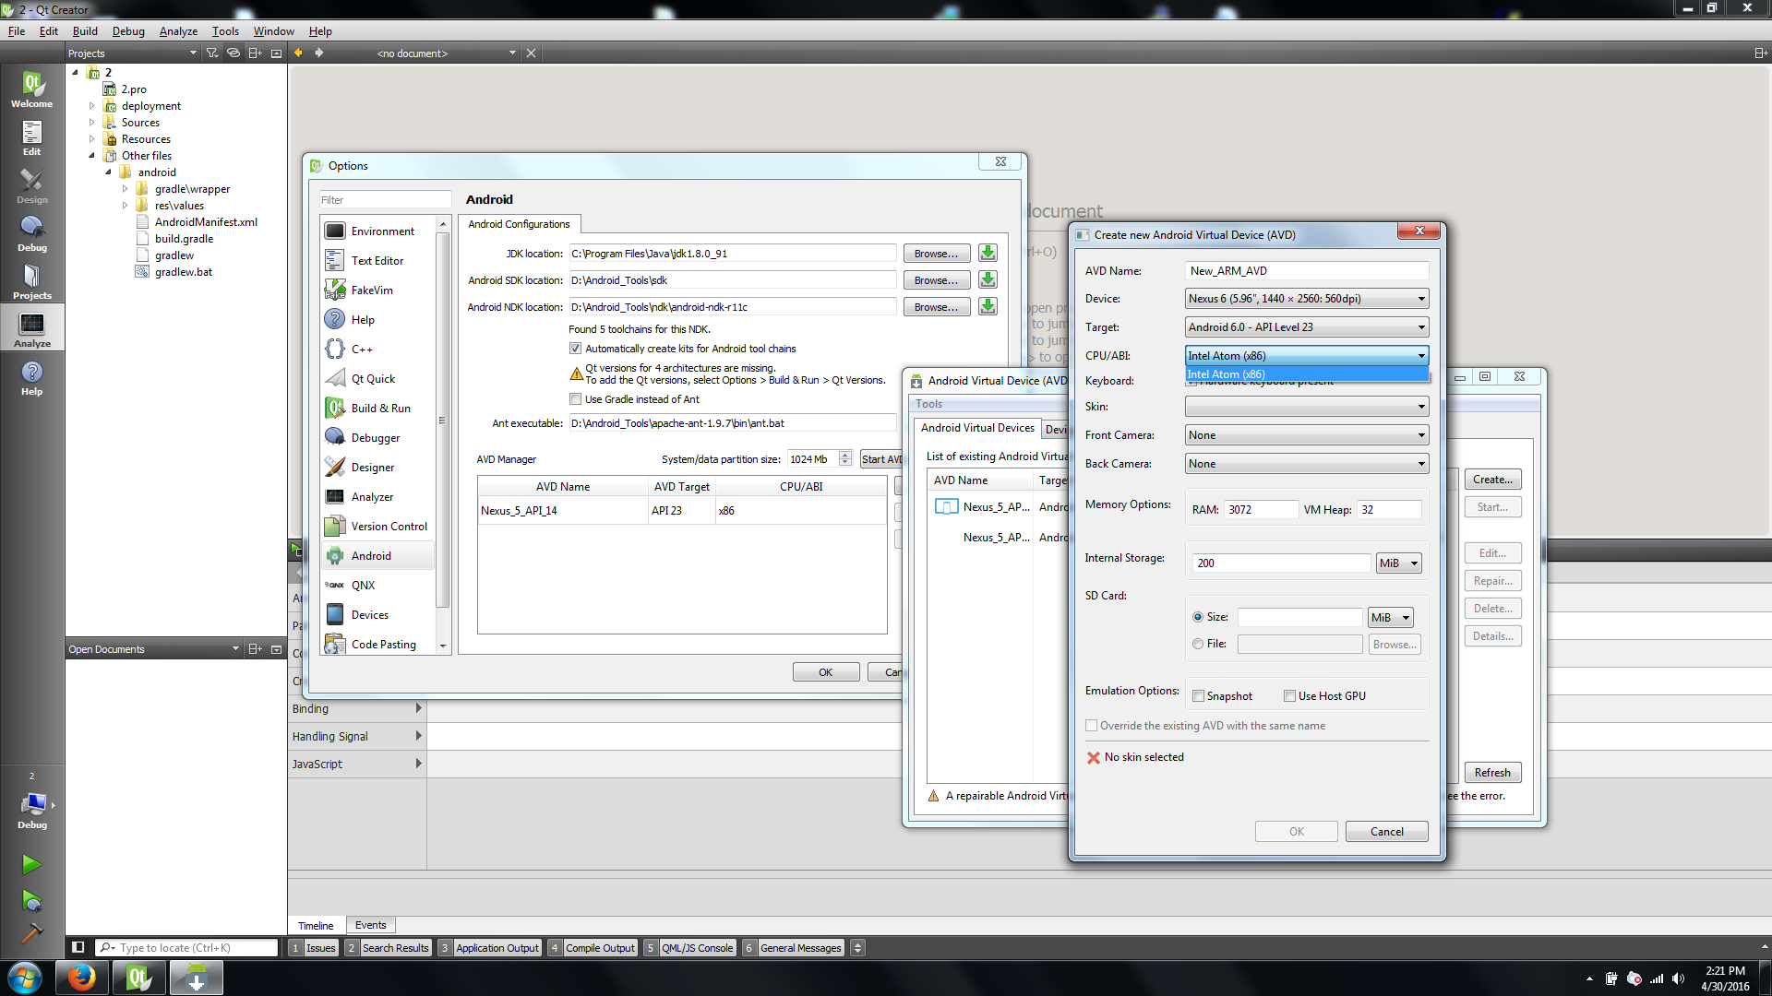Click Cancel in Create new AVD dialog

point(1386,832)
